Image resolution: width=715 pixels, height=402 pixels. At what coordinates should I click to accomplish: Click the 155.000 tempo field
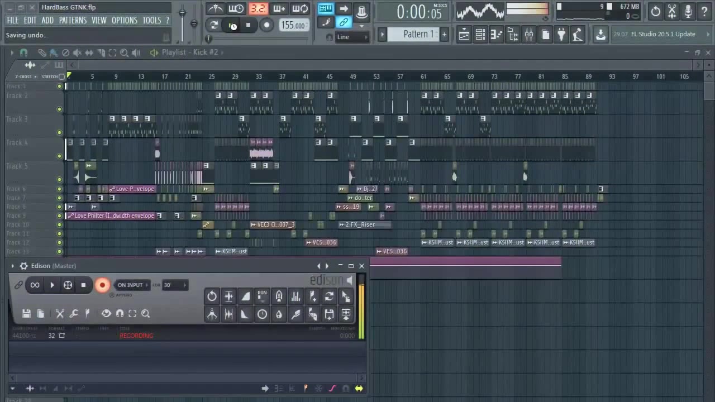pos(293,25)
